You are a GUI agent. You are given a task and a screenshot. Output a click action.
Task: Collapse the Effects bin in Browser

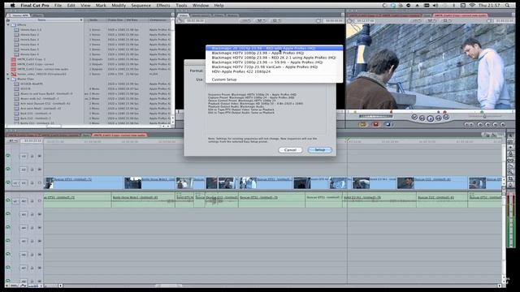8,25
